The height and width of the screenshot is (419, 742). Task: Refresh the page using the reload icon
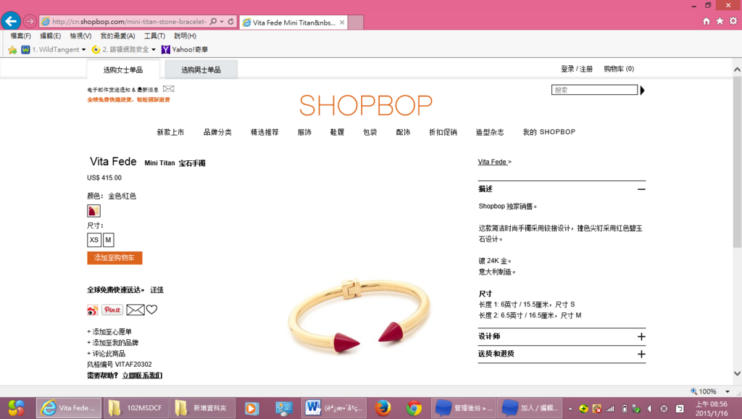coord(231,21)
